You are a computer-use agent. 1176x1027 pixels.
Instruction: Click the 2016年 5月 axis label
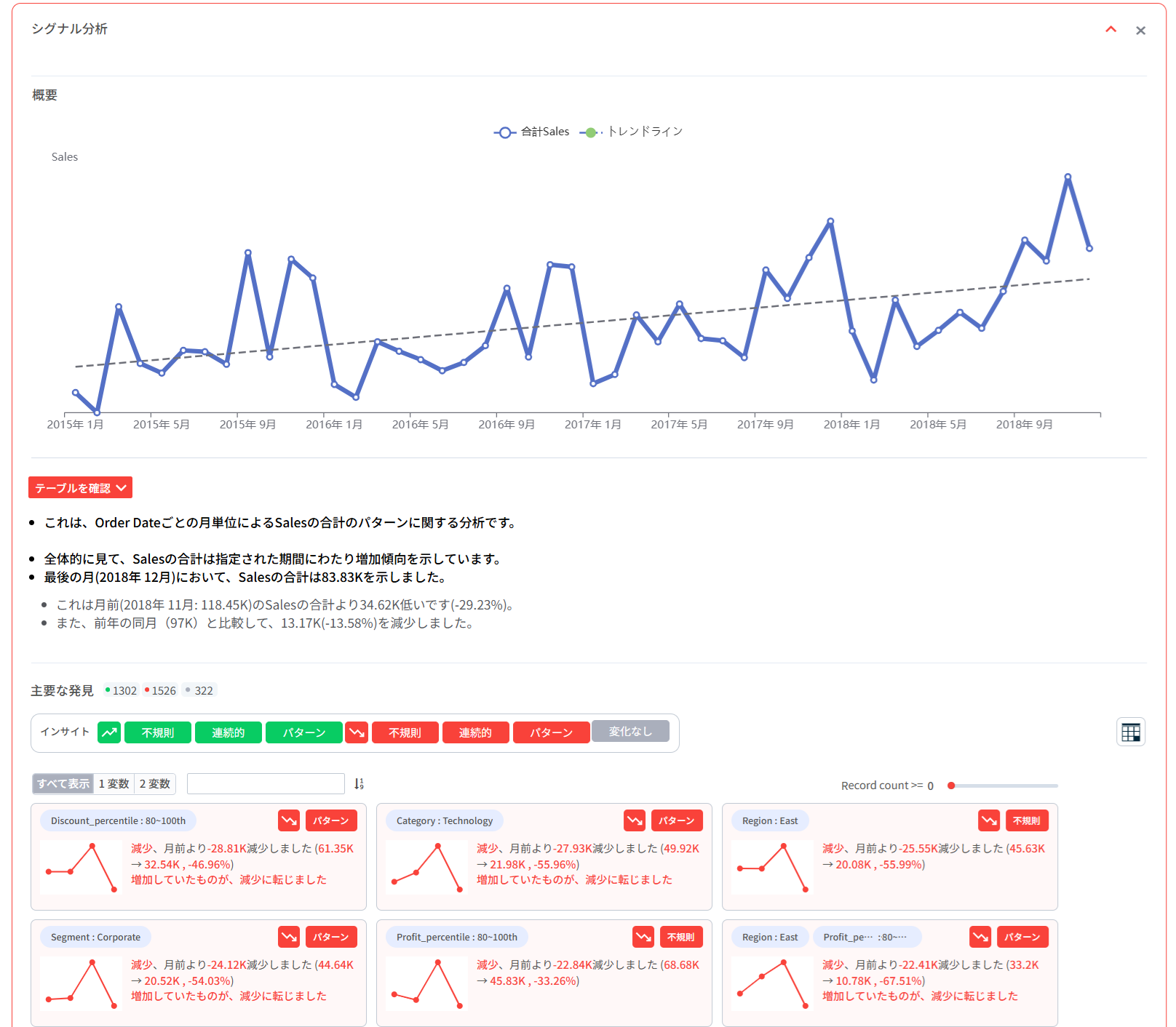coord(420,424)
